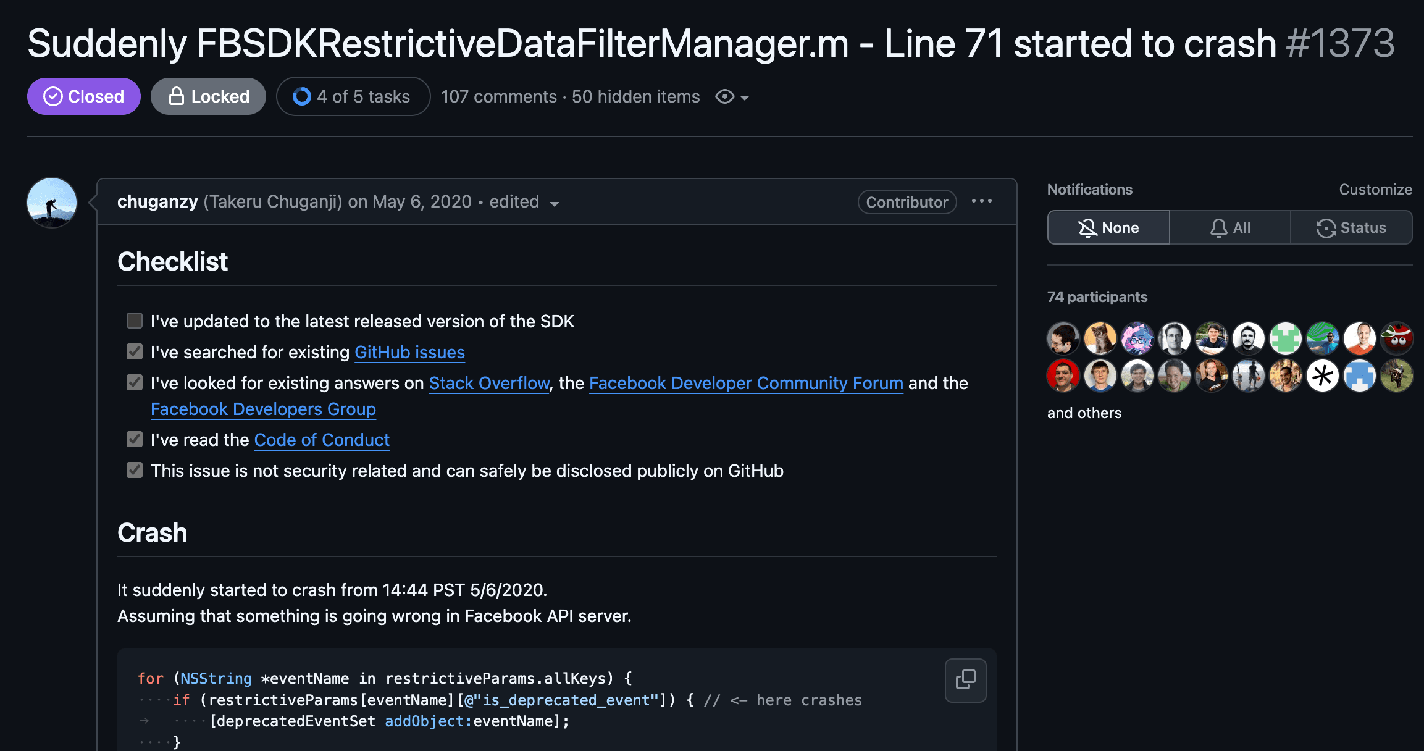Click the red hat cartoon avatar ending the top row
The image size is (1424, 751).
click(x=1397, y=338)
